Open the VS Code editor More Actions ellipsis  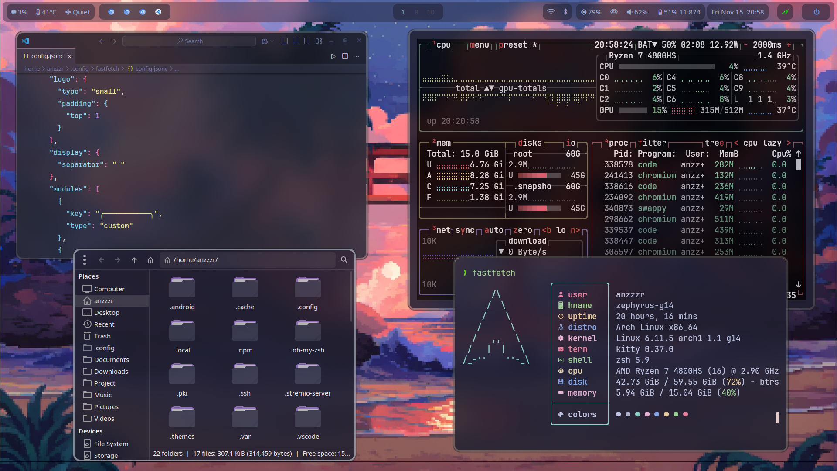point(357,56)
